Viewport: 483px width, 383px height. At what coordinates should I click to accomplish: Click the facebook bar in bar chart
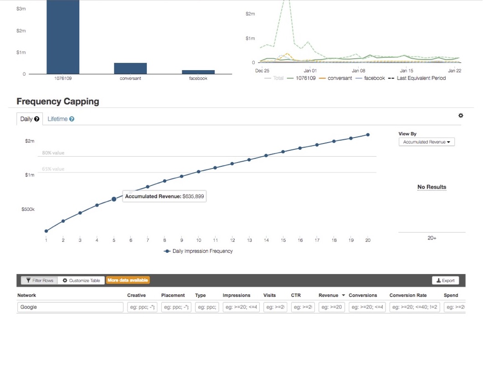[x=198, y=72]
